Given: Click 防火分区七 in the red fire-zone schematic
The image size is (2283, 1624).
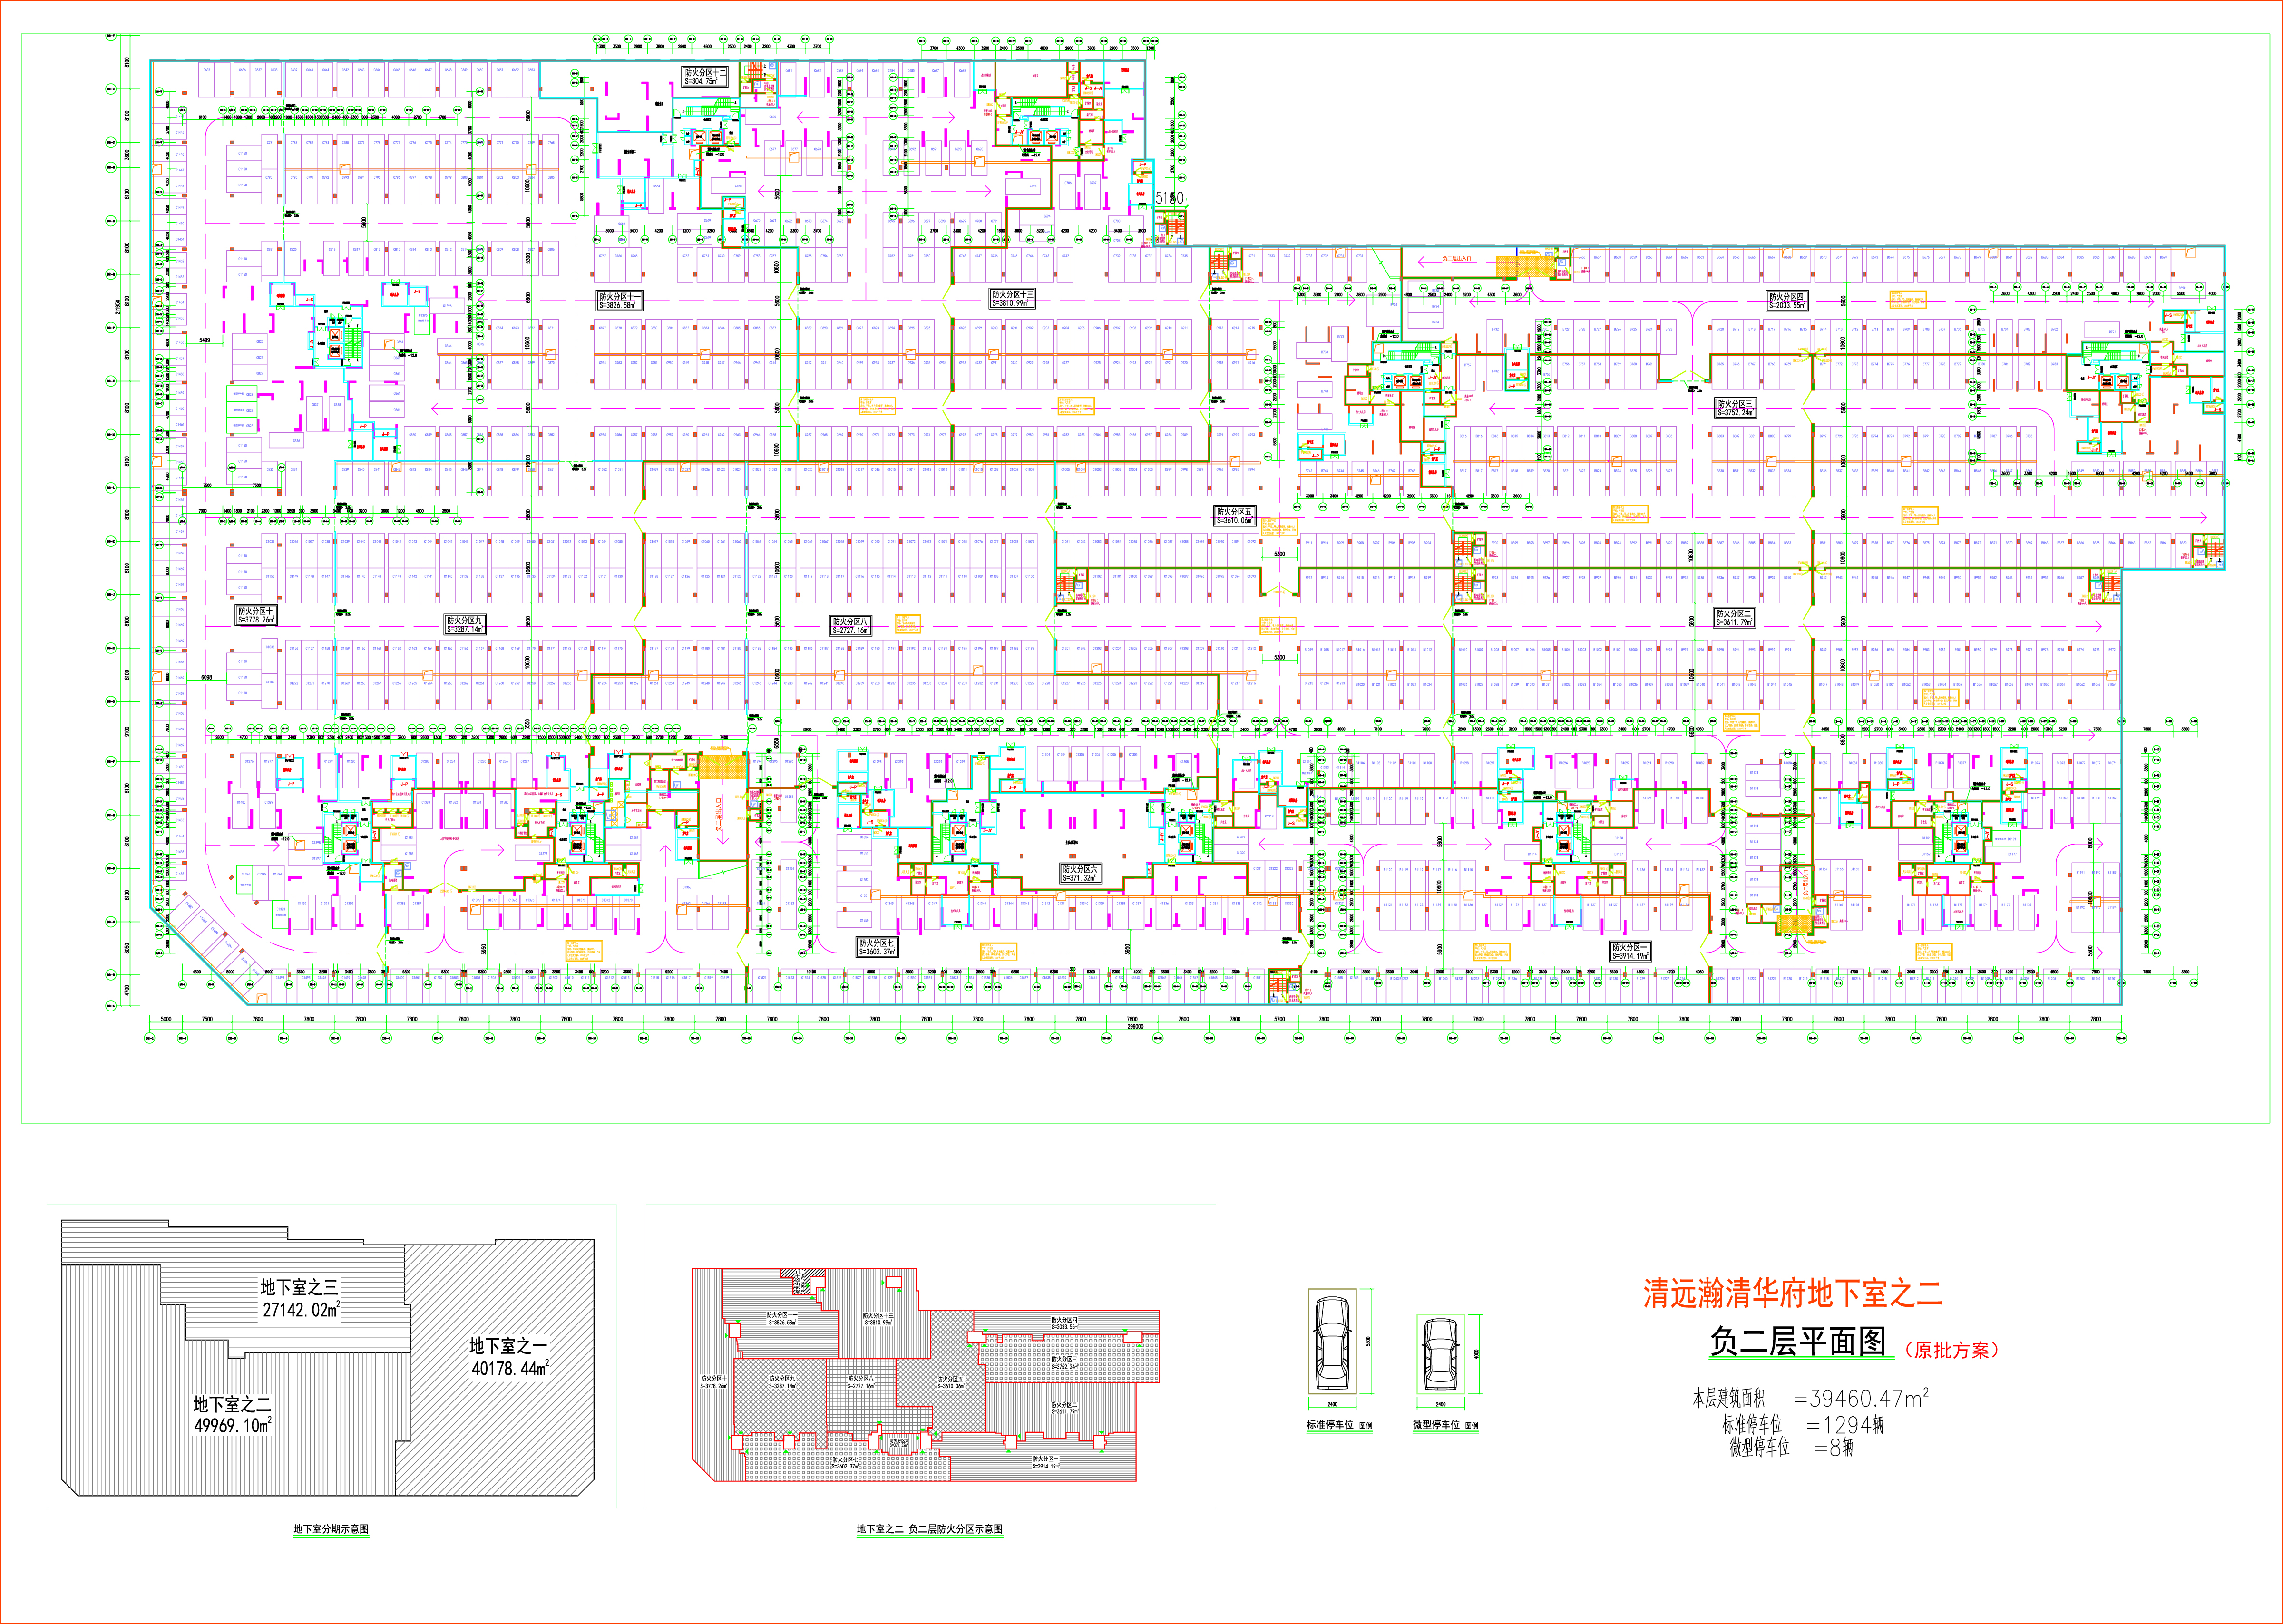Looking at the screenshot, I should (x=845, y=1463).
